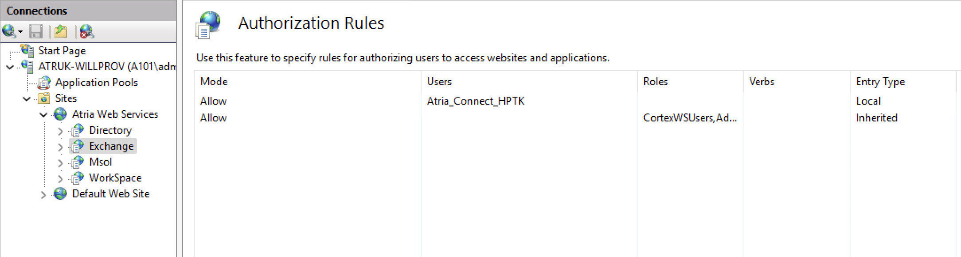The image size is (961, 257).
Task: Expand the WorkSpace application node
Action: click(60, 179)
